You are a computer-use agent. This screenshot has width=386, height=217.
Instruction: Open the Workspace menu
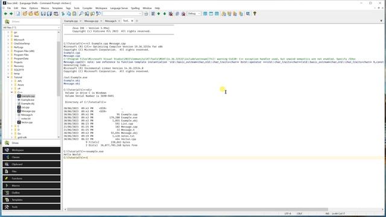[x=101, y=8]
